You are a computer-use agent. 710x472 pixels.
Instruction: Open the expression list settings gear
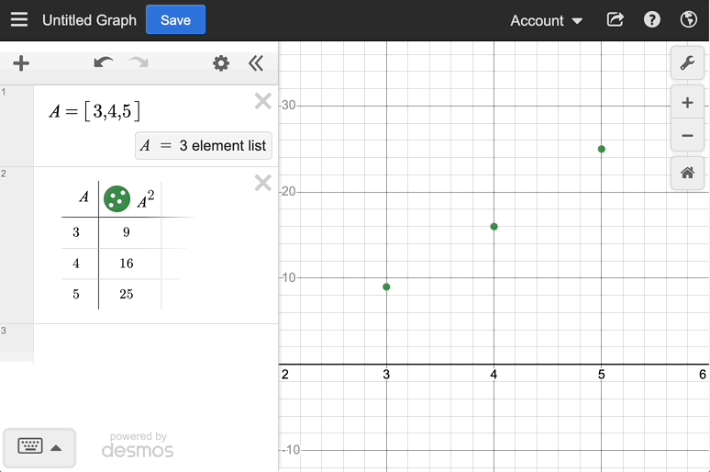221,63
